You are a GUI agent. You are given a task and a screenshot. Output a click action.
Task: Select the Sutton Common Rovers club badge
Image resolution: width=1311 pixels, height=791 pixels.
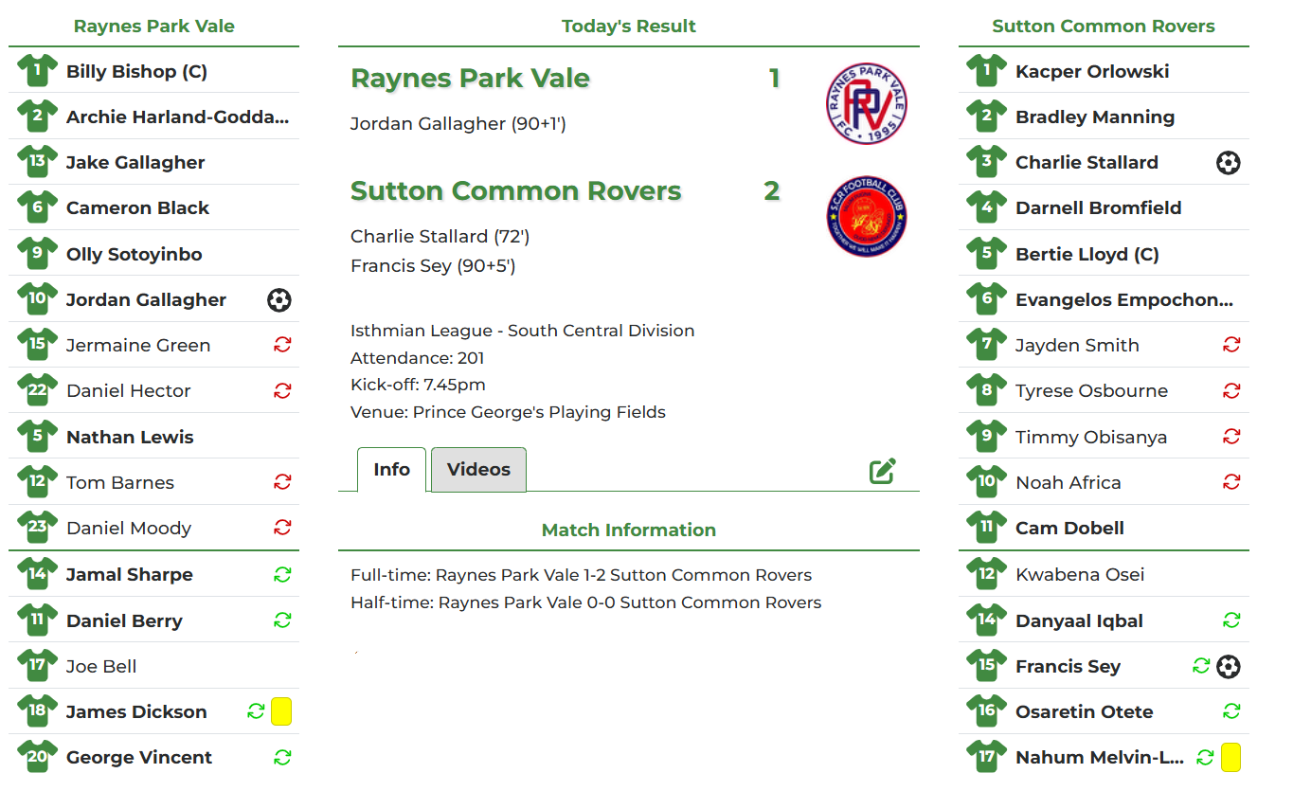click(868, 216)
